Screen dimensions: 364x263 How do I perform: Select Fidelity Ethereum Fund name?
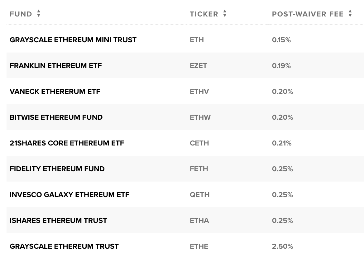[x=57, y=169]
